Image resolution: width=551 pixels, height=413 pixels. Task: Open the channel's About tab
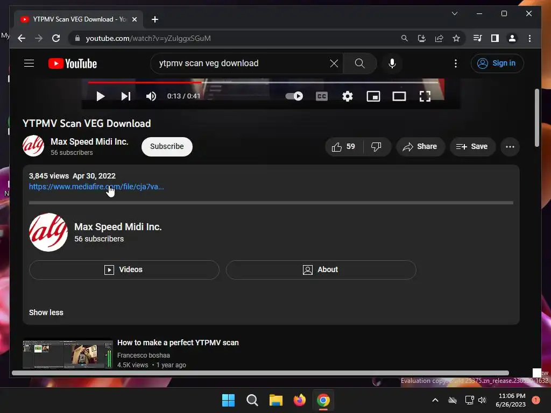[321, 270]
